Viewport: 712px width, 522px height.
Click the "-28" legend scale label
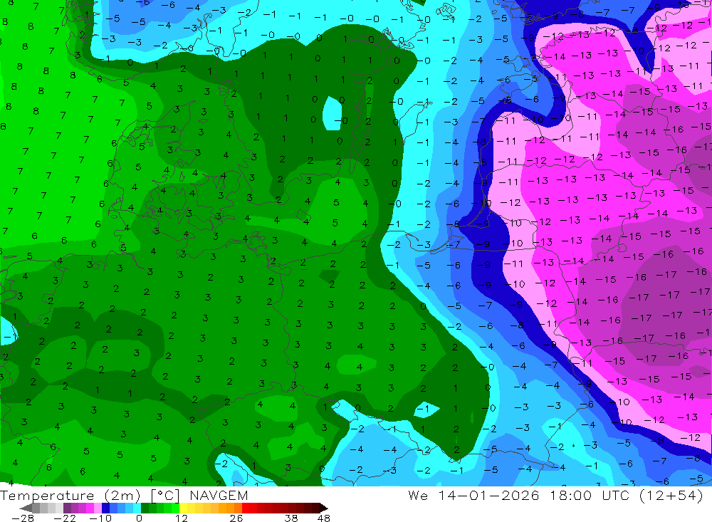[23, 518]
